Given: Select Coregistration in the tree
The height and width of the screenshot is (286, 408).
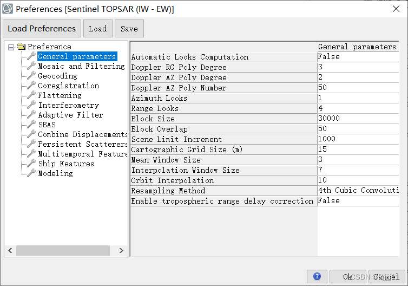Looking at the screenshot, I should (68, 86).
